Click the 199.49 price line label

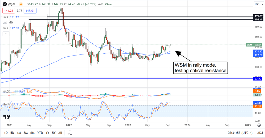[x=258, y=16]
